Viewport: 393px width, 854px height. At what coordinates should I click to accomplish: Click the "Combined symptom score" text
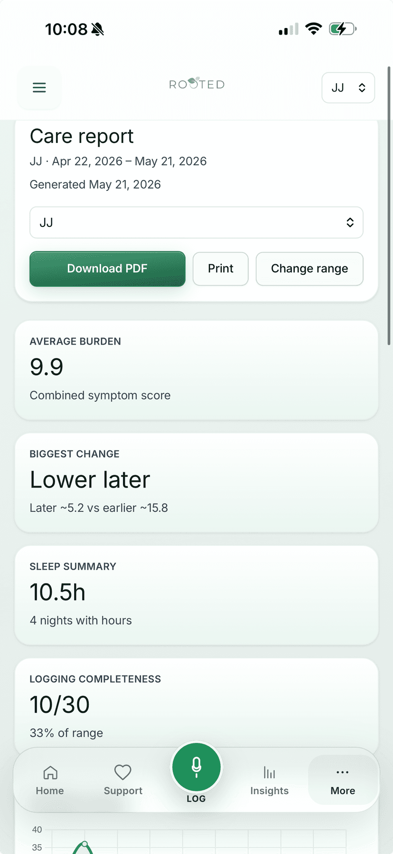(x=100, y=395)
